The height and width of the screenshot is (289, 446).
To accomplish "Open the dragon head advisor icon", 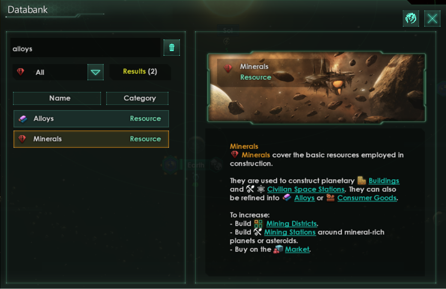I will tap(411, 18).
